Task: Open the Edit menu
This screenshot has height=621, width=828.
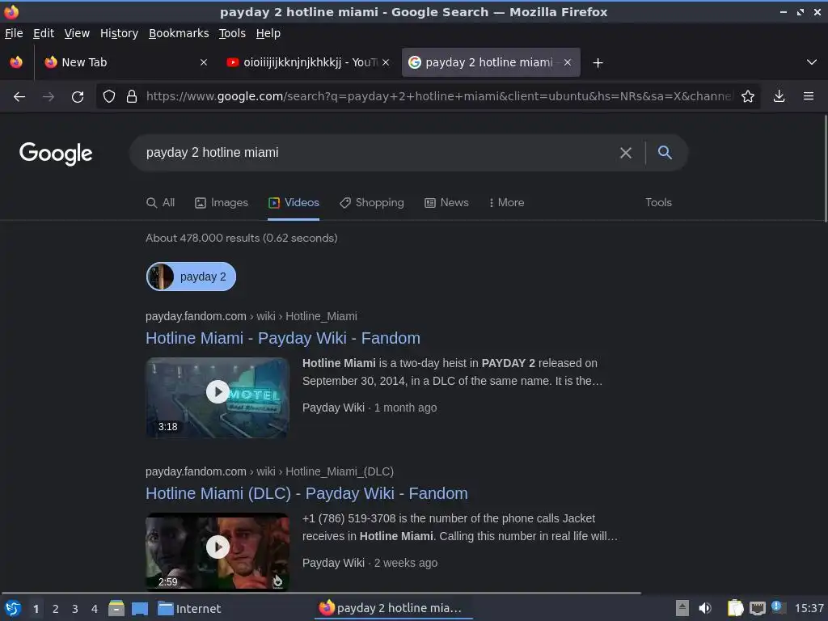Action: click(44, 33)
